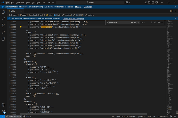The width and height of the screenshot is (178, 118).
Task: Open the View menu
Action: (28, 2)
